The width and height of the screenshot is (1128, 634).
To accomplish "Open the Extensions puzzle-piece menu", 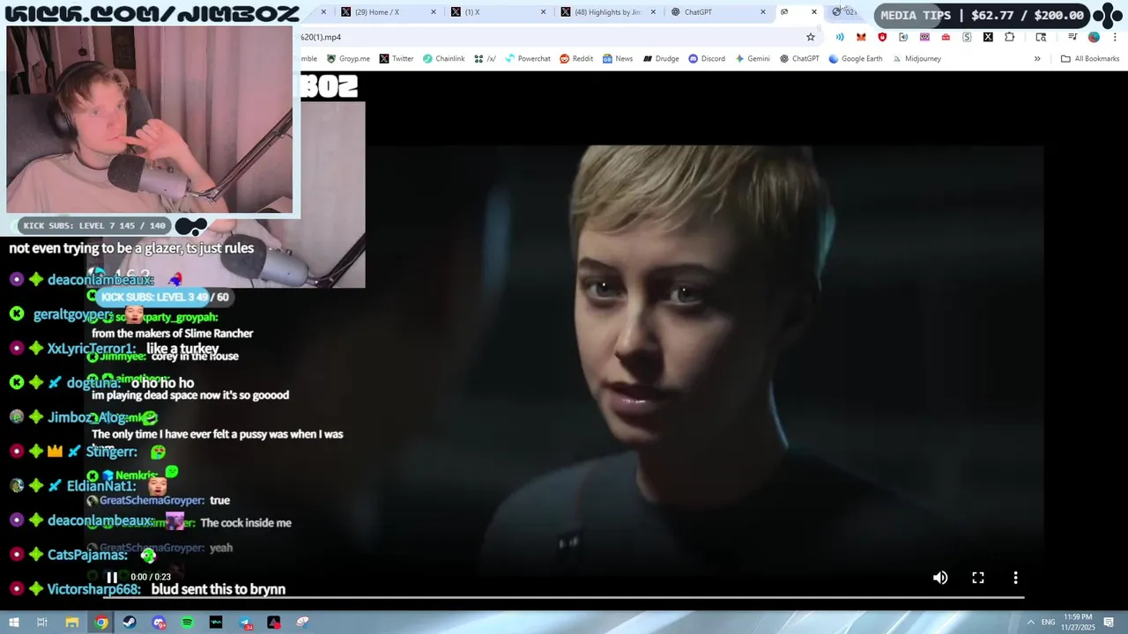I will click(1009, 37).
